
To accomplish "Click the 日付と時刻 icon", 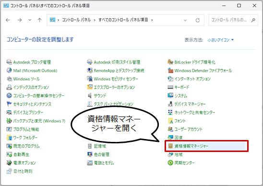I will (x=9, y=171).
